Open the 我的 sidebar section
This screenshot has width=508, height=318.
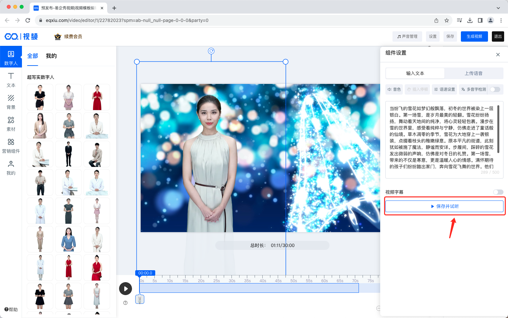point(11,168)
